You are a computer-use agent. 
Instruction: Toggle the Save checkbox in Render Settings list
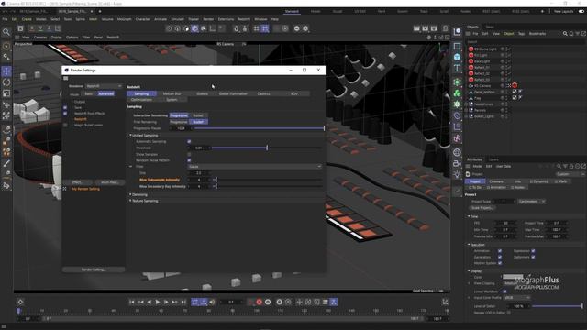[65, 107]
